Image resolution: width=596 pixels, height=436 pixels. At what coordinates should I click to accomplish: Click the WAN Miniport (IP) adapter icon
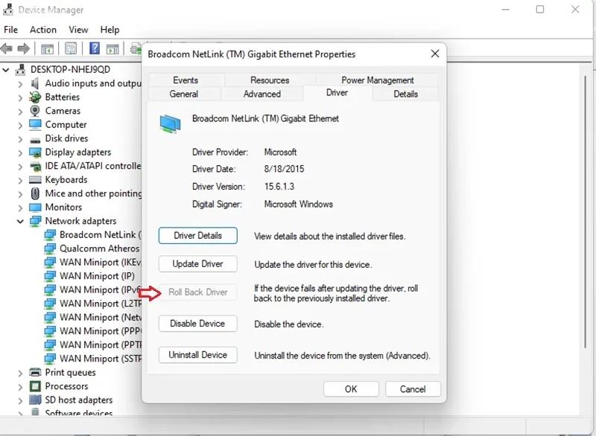[50, 276]
